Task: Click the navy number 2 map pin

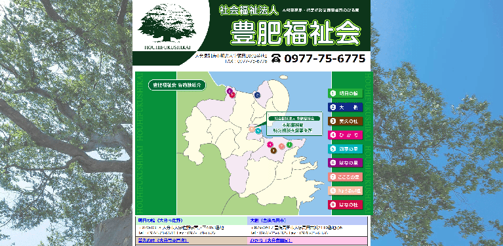Action: coord(257,94)
